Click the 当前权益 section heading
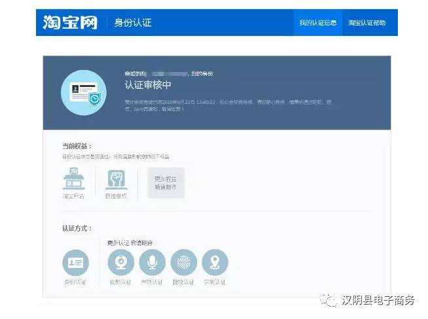Screen dimensions: 428x319 (77, 146)
